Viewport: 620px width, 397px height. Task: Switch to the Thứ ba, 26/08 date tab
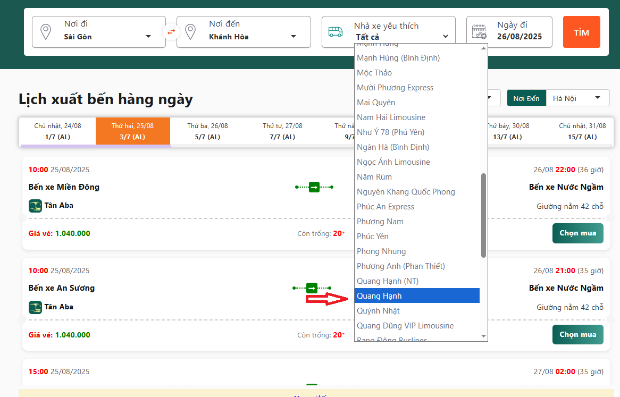[207, 131]
